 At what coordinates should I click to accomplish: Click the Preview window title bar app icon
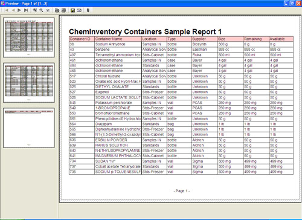2,4
